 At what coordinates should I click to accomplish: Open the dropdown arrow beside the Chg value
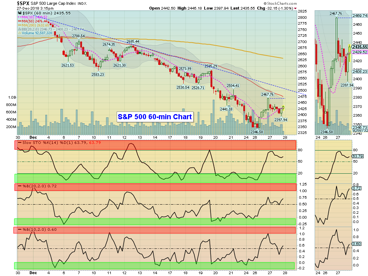[x=295, y=8]
